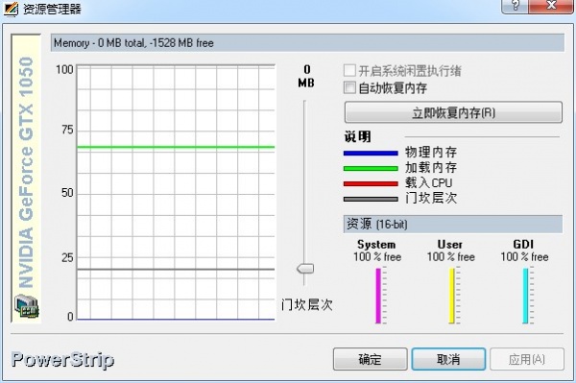Click the help question mark button in title bar

coord(515,6)
